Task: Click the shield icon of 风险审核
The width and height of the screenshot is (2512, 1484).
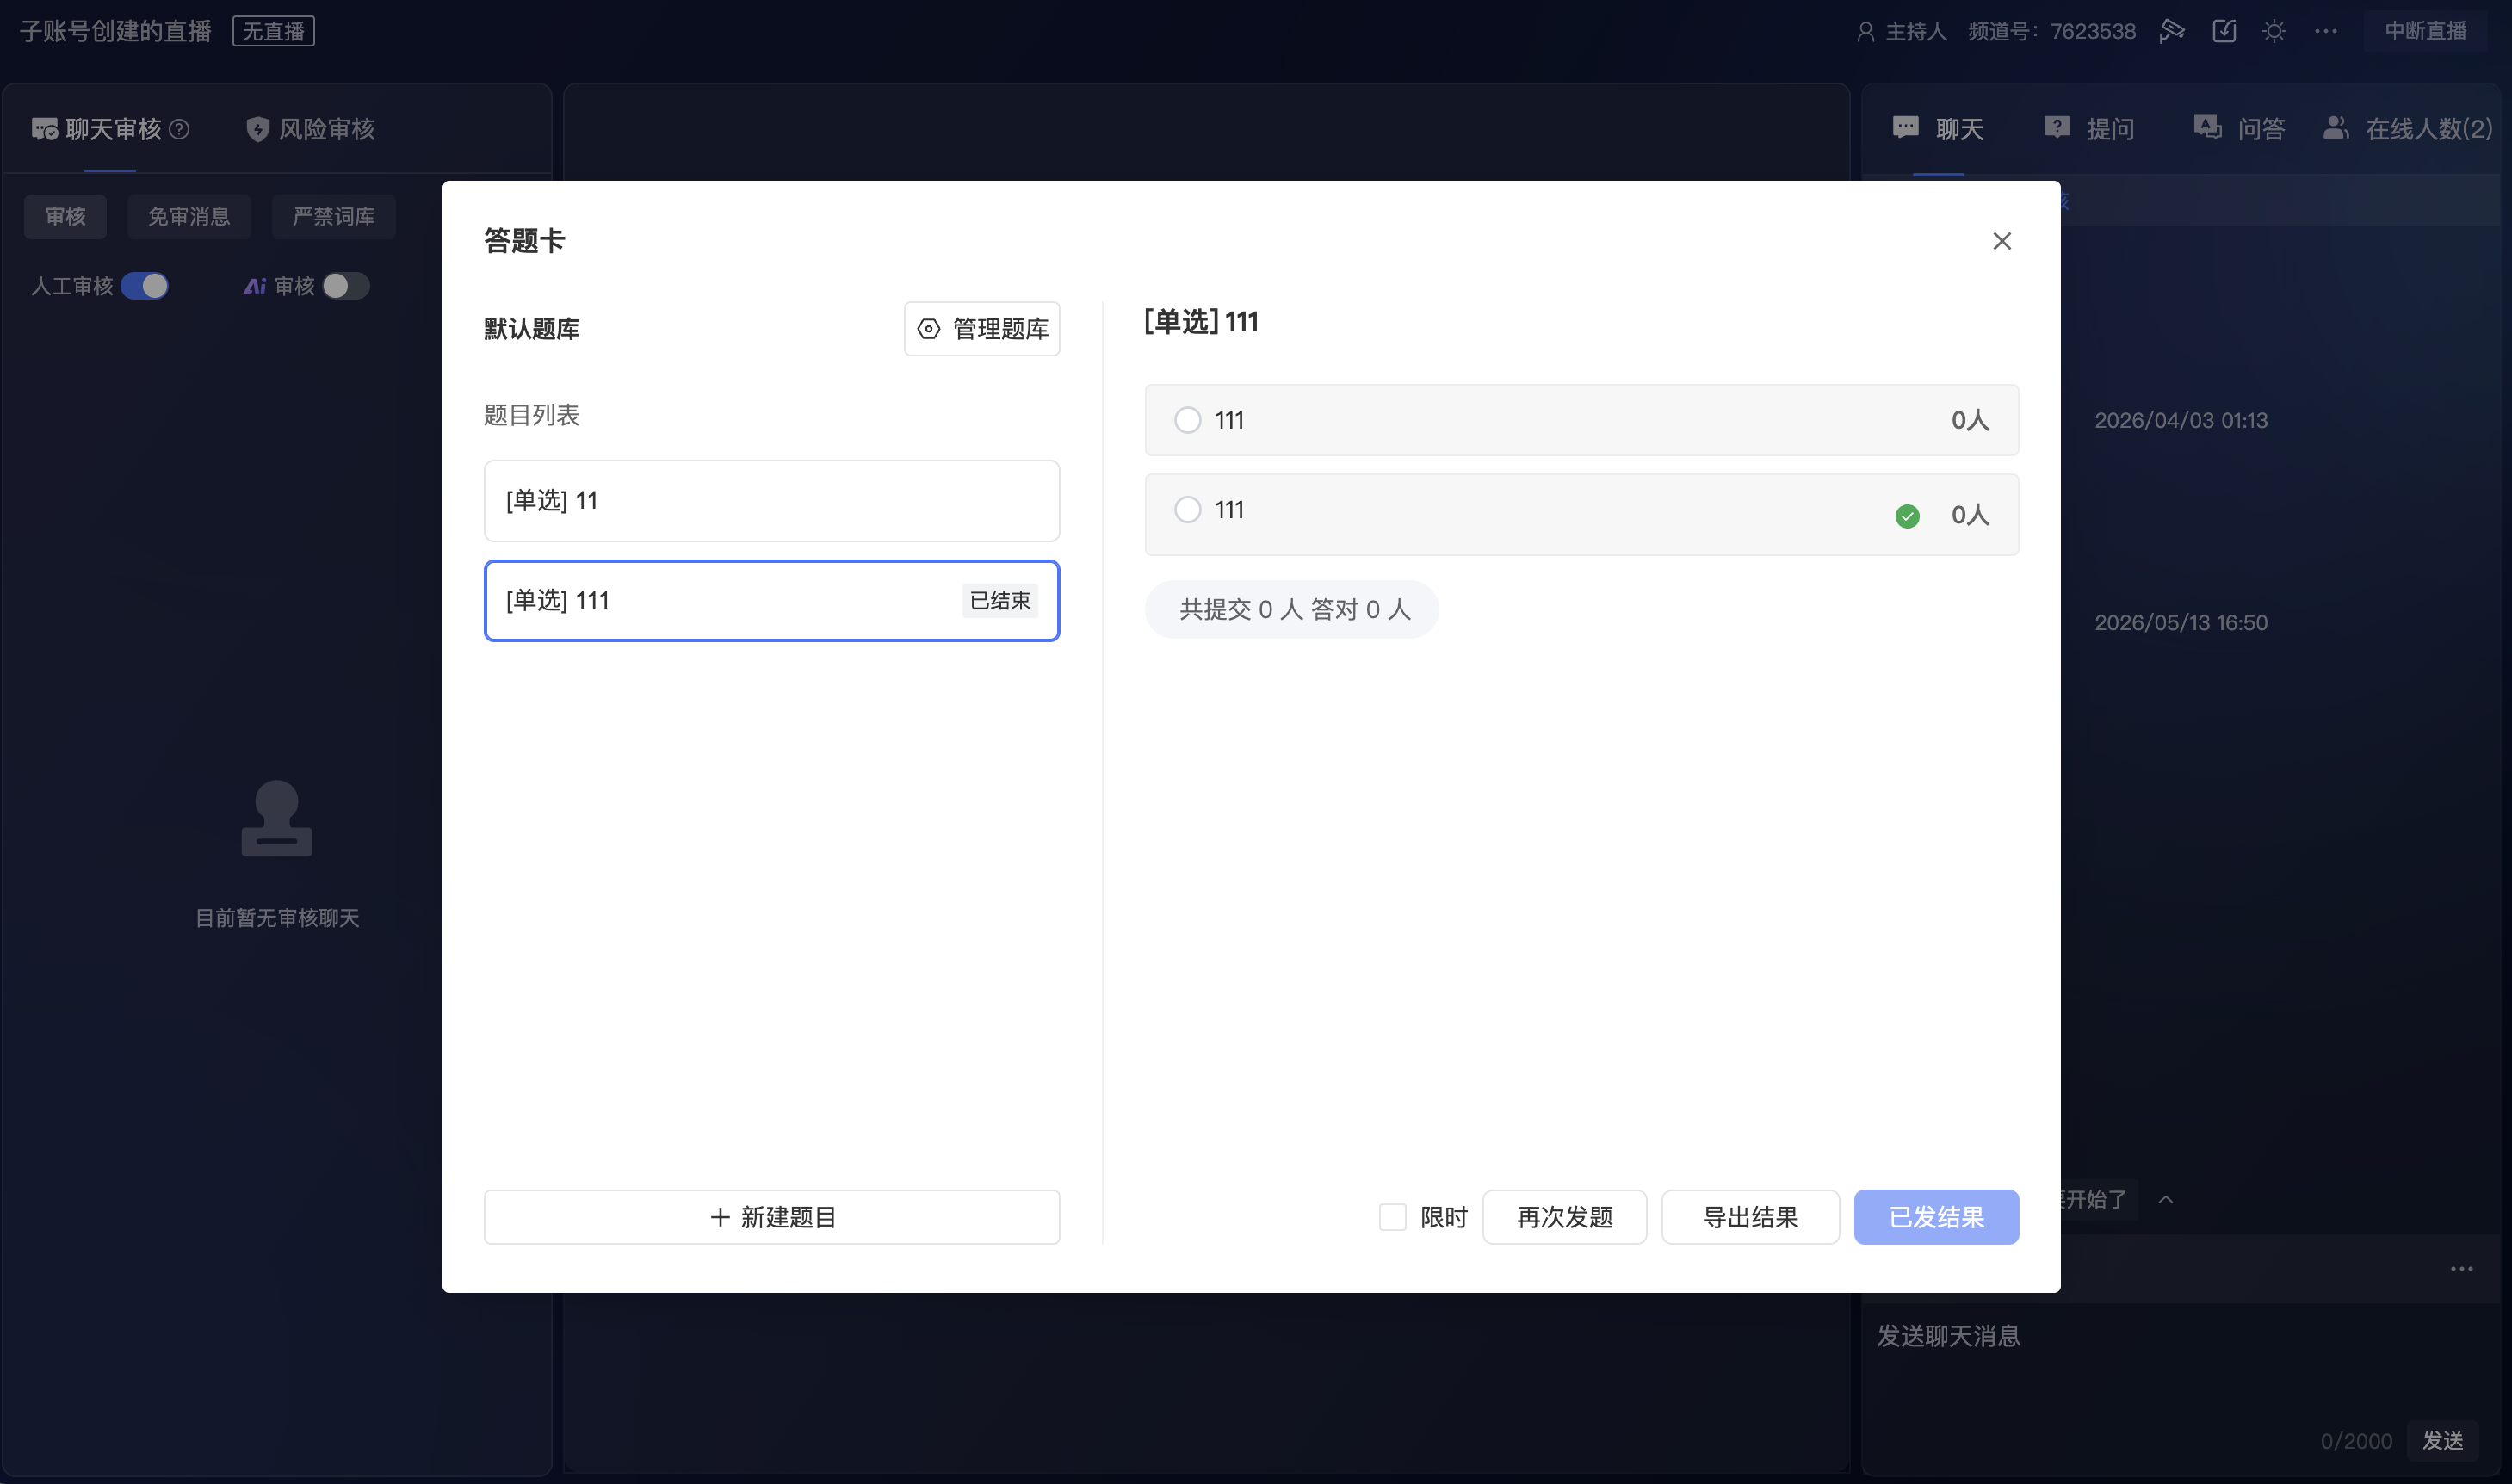Action: pyautogui.click(x=258, y=129)
